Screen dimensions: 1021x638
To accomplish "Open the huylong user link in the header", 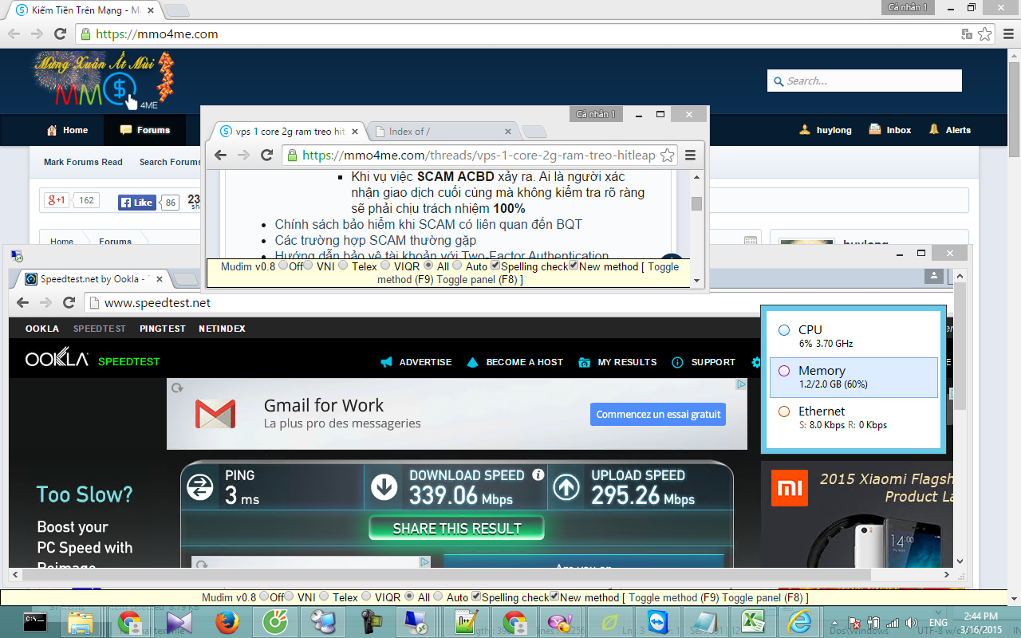I will point(826,130).
